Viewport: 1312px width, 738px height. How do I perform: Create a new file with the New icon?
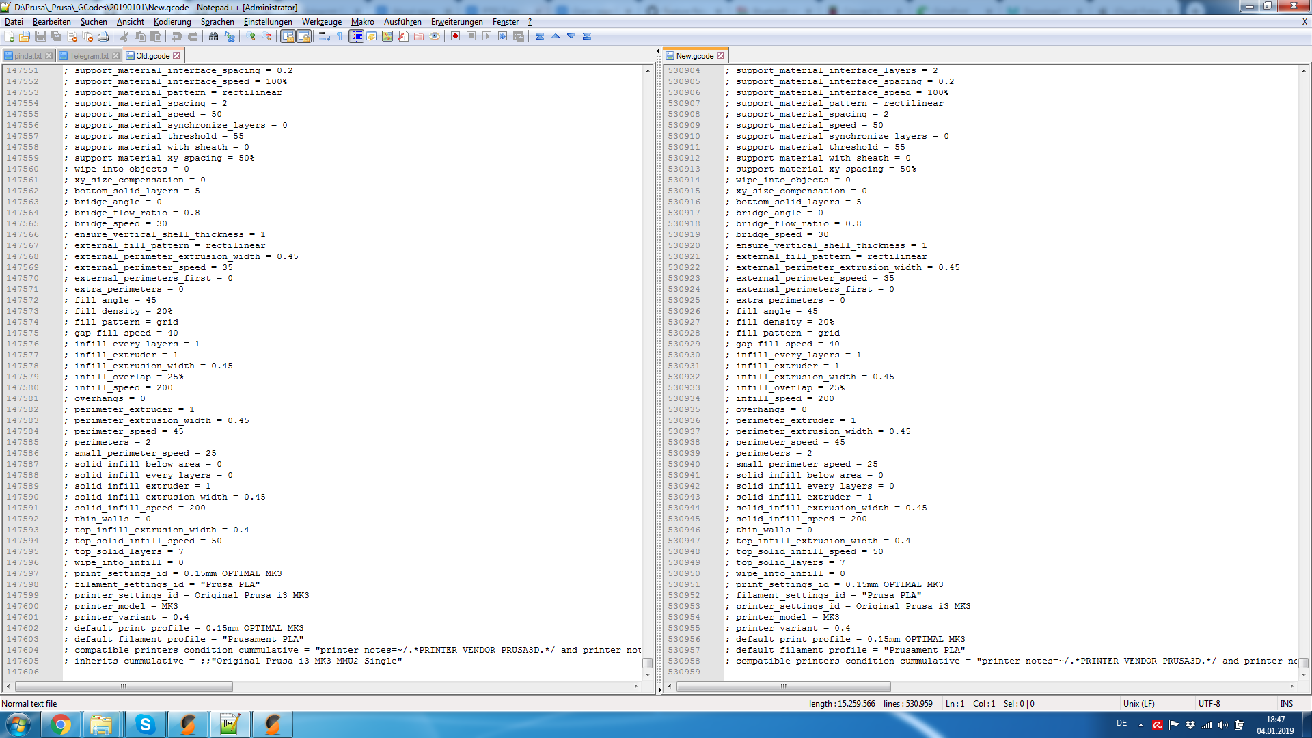click(10, 36)
